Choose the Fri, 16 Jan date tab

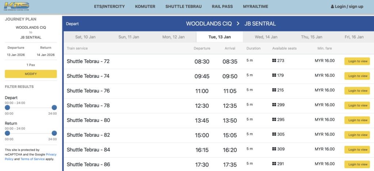[x=354, y=37]
